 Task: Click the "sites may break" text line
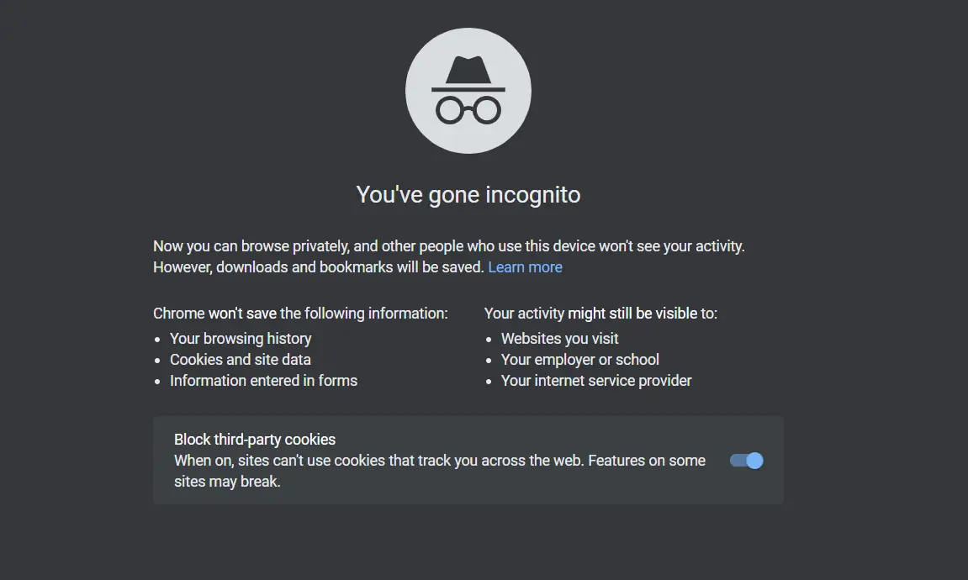tap(227, 482)
